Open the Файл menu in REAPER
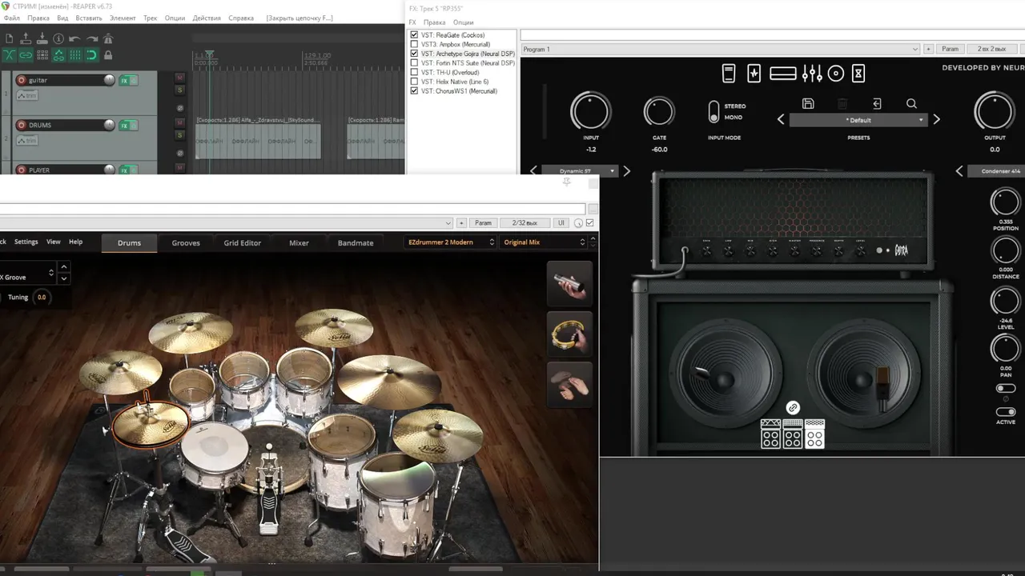 [x=12, y=18]
